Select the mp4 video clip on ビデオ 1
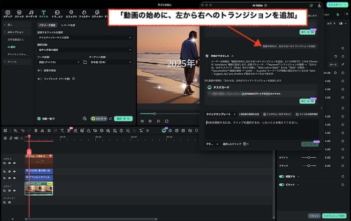The width and height of the screenshot is (351, 221). (39, 188)
